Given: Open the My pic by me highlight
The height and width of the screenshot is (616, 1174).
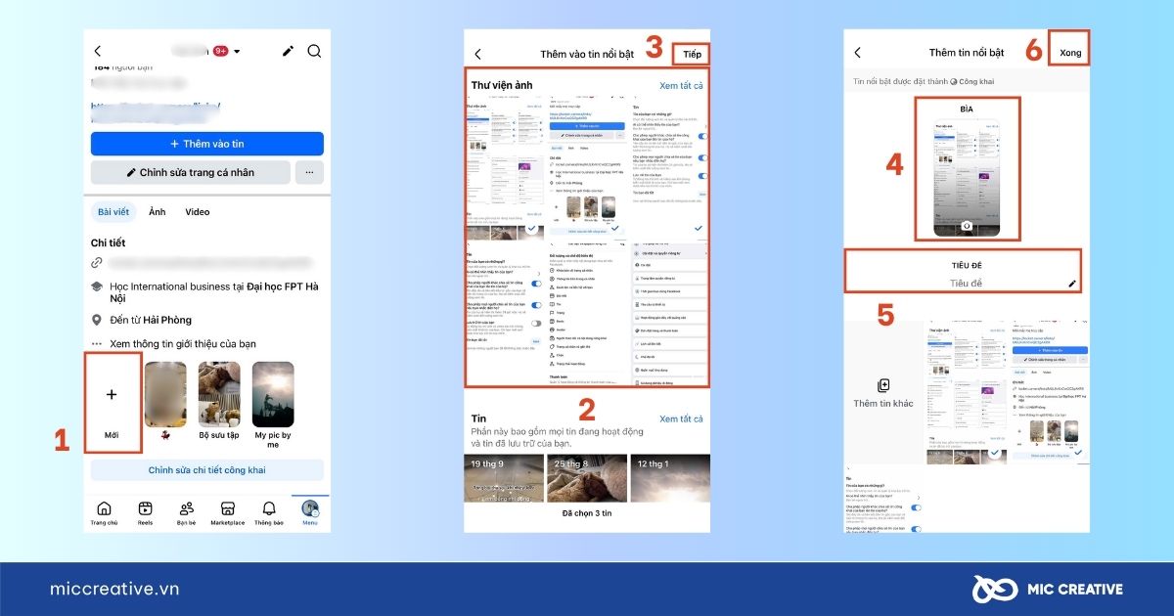Looking at the screenshot, I should coord(273,394).
